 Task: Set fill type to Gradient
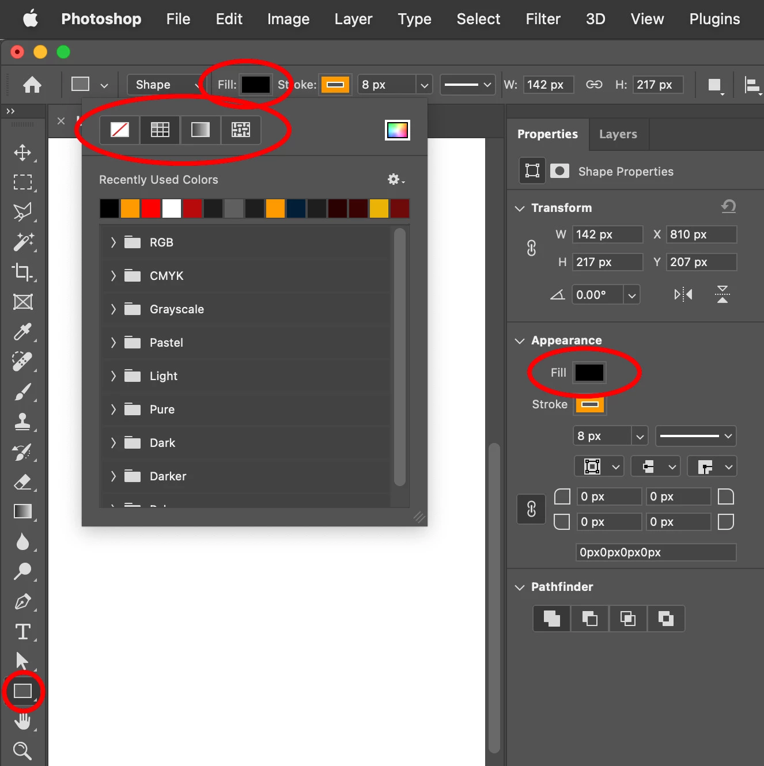click(x=201, y=130)
